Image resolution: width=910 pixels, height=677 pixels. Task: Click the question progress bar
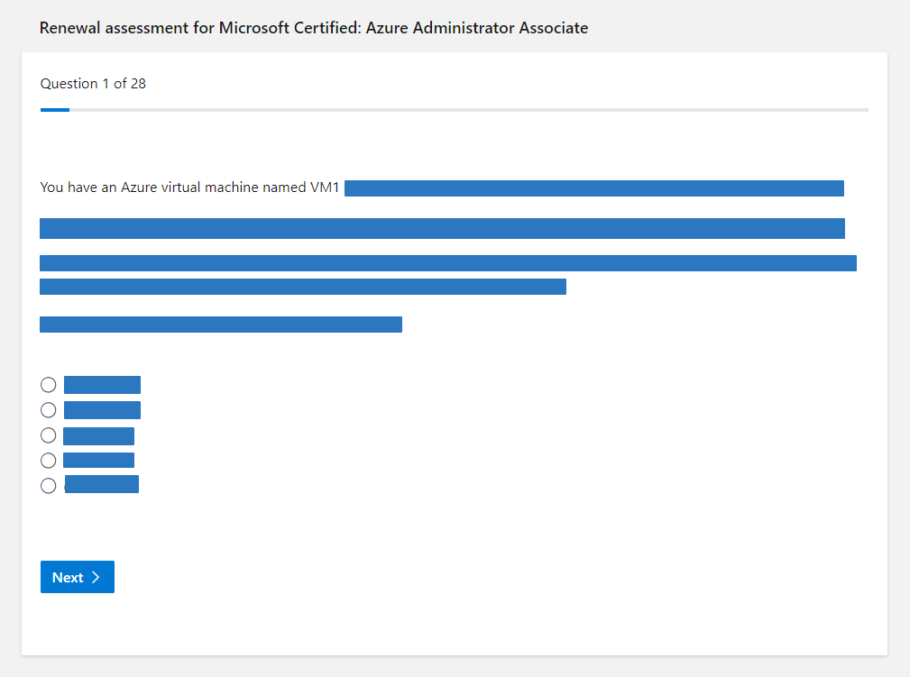coord(455,110)
